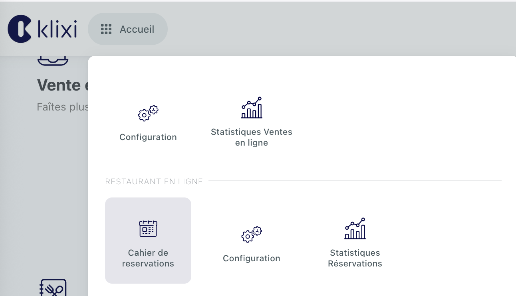Select top Configuration label under Vente section
Viewport: 516px width, 296px height.
click(148, 137)
